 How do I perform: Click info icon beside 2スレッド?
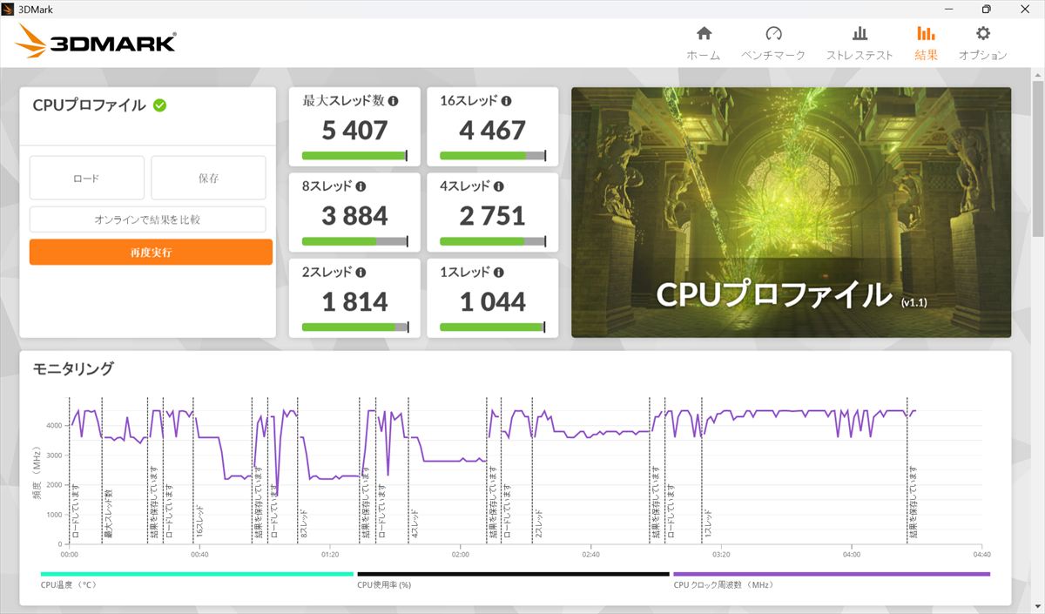(x=361, y=272)
